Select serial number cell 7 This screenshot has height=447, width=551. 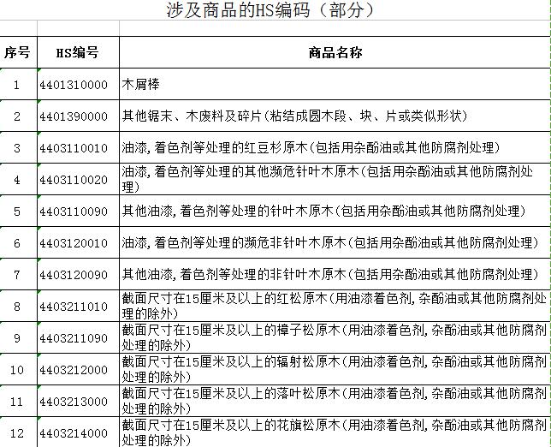pos(17,275)
